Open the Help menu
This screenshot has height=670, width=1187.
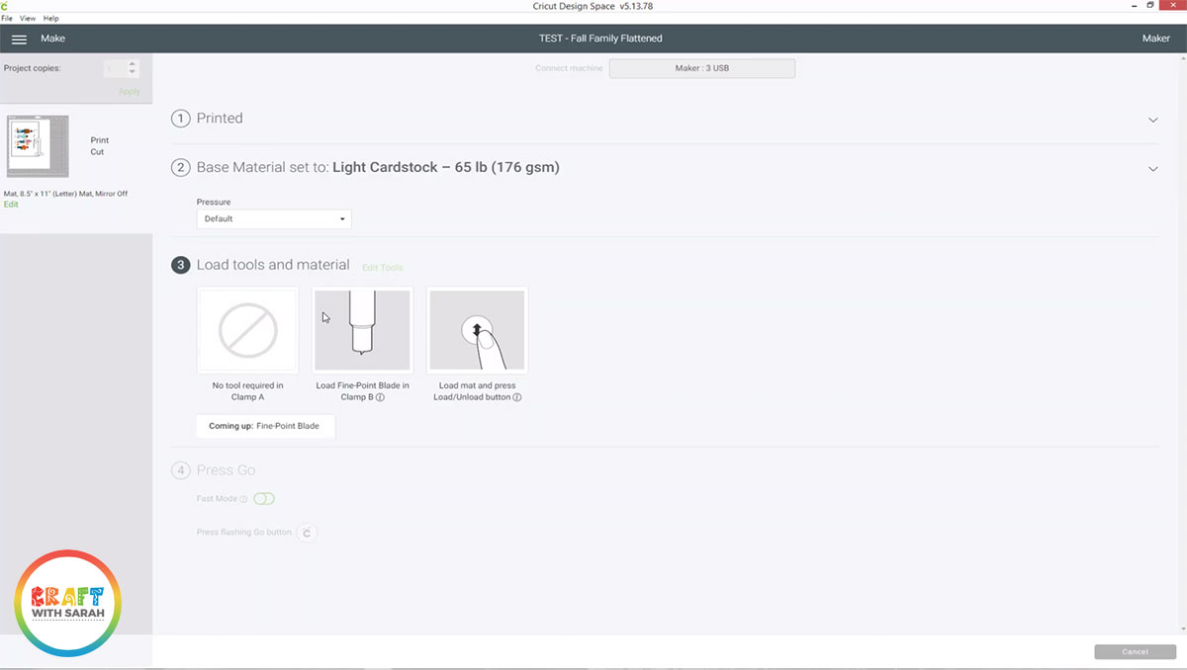pos(51,18)
